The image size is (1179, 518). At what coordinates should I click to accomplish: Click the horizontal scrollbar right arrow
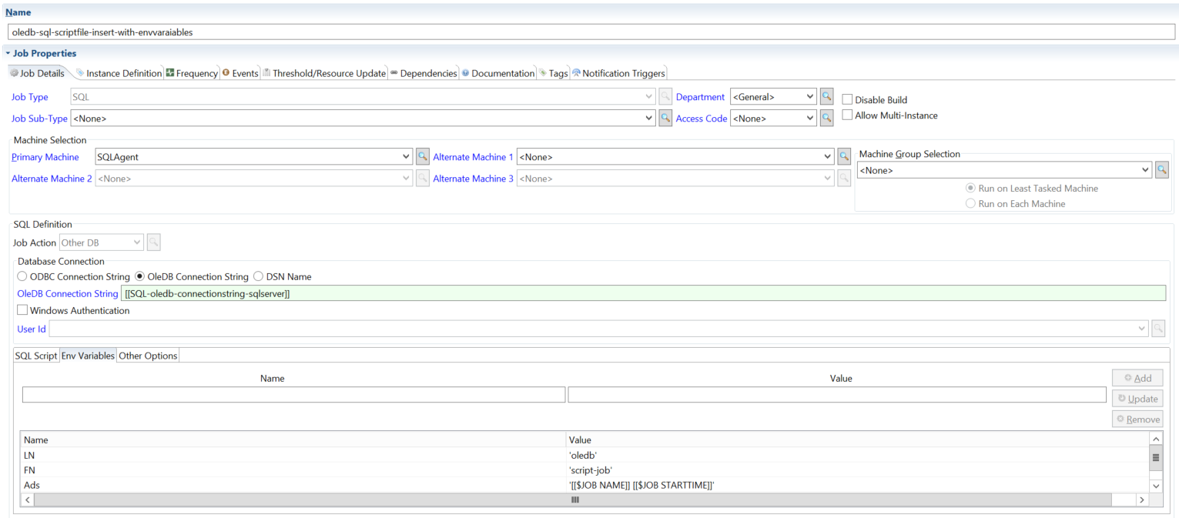1141,500
